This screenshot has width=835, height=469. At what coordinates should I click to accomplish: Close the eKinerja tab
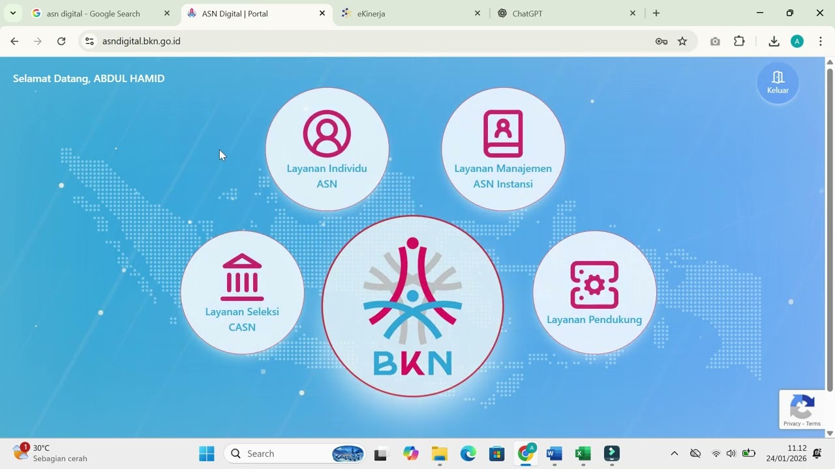pos(477,13)
